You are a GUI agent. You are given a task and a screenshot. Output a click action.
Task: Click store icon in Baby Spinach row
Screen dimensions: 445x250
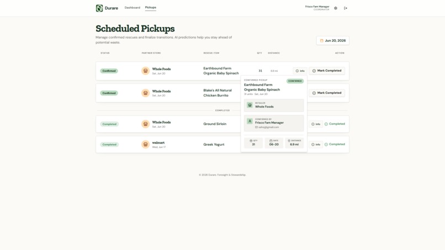(x=145, y=71)
